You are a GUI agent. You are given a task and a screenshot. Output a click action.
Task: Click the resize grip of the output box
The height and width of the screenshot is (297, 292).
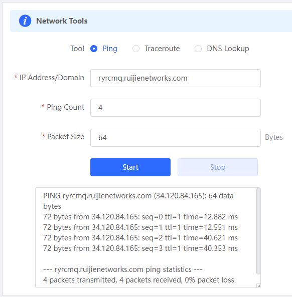(258, 286)
